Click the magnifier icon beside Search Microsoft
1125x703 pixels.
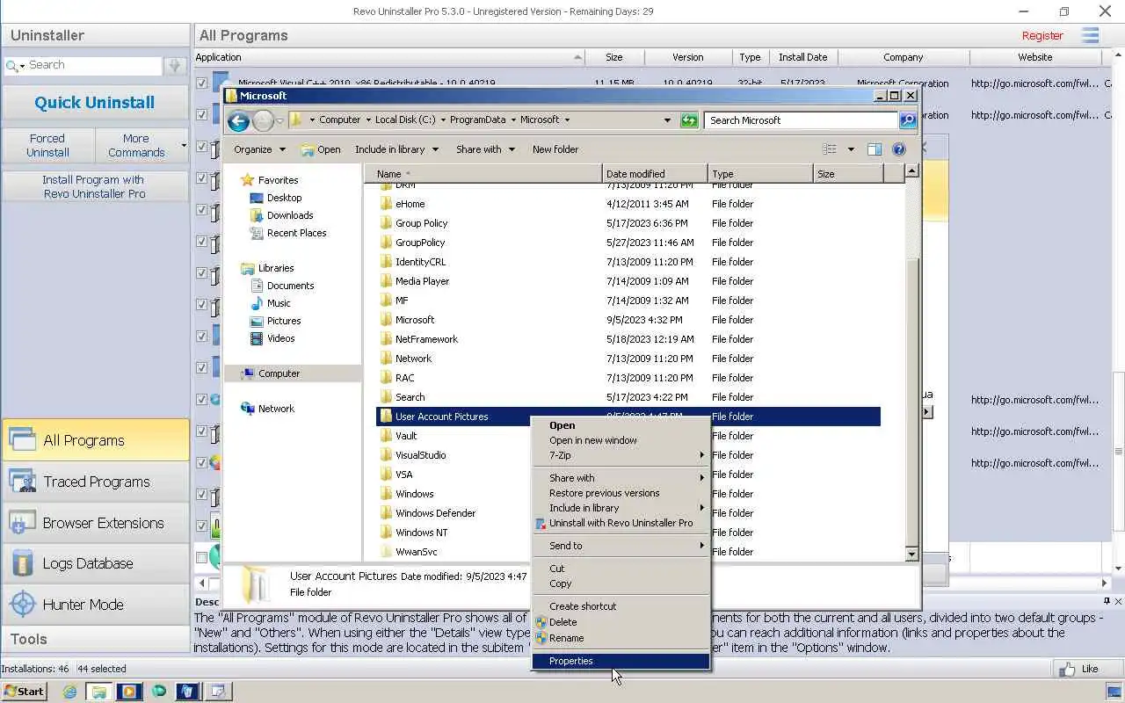[x=908, y=120]
